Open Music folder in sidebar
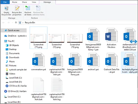 (x=10, y=62)
